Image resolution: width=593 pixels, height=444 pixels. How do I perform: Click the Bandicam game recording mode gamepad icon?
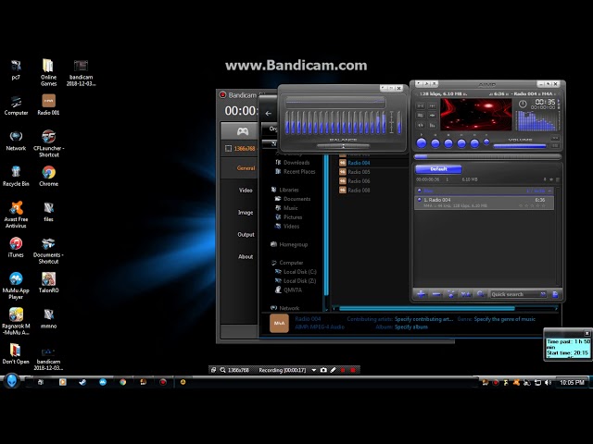pos(243,131)
